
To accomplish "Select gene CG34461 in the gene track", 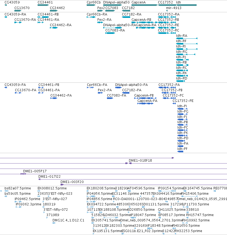I will 45,2.
